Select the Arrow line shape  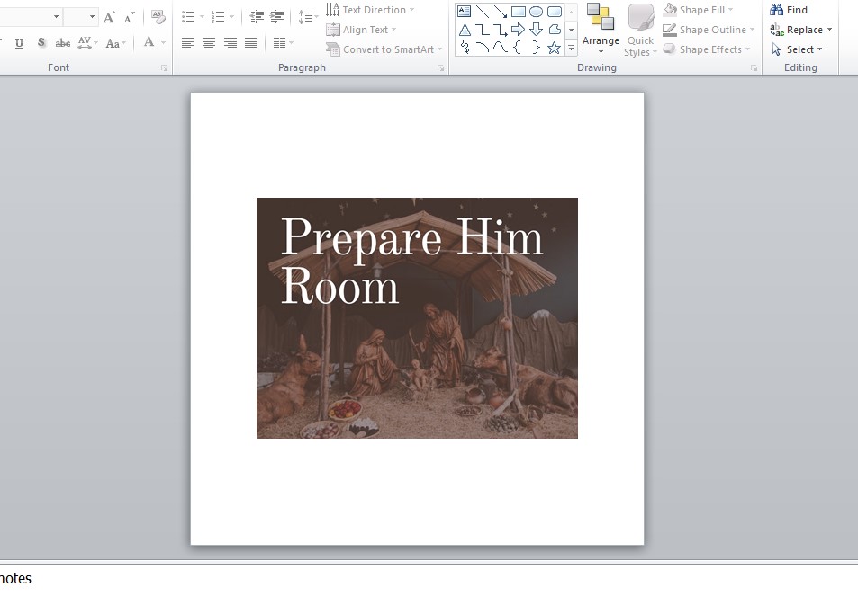tap(501, 11)
